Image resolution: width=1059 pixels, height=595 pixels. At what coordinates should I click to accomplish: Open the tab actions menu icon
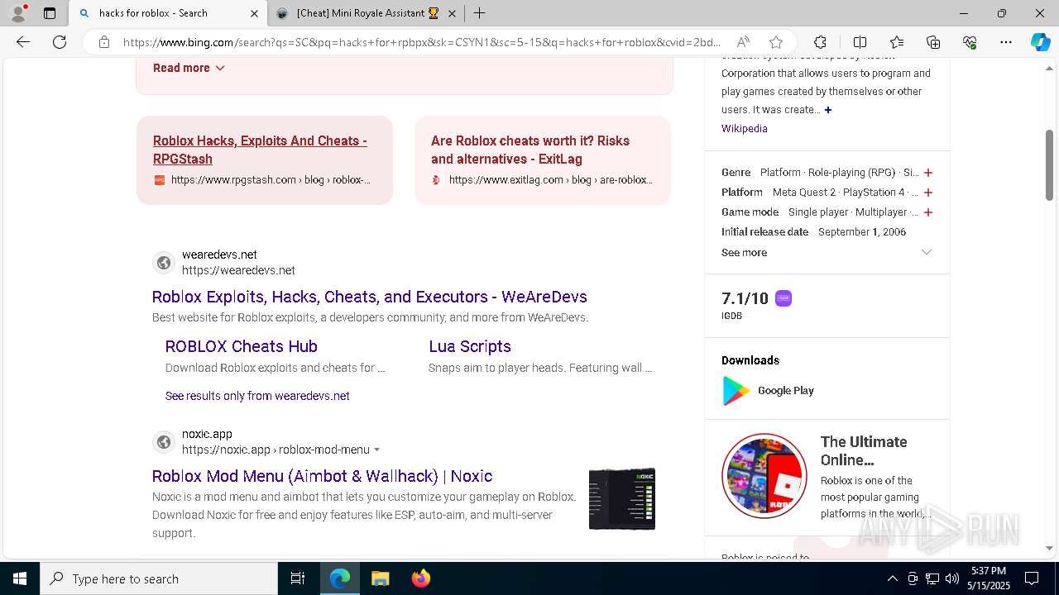[x=50, y=13]
